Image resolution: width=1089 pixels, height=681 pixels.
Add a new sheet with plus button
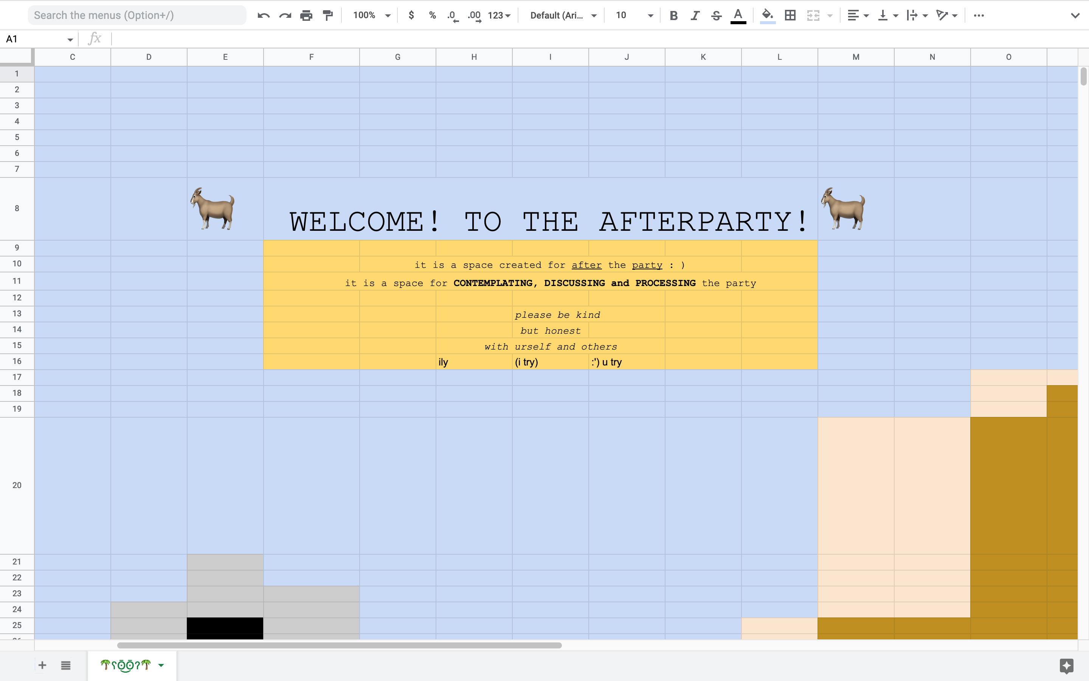[42, 665]
